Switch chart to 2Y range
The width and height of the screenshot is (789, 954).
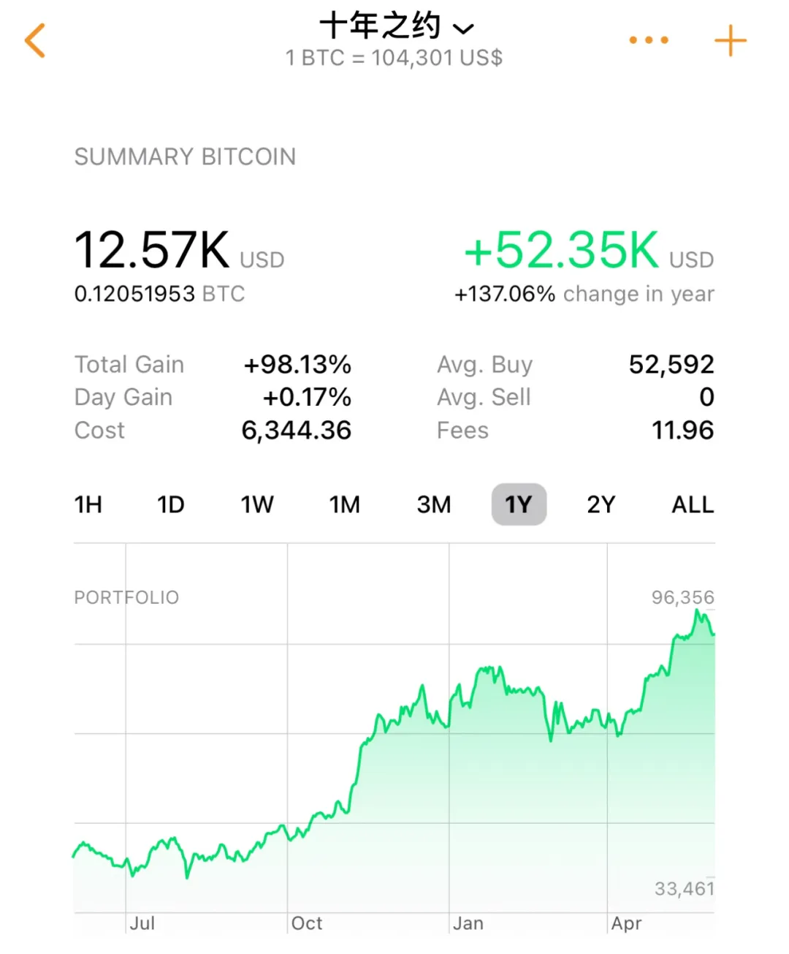601,504
